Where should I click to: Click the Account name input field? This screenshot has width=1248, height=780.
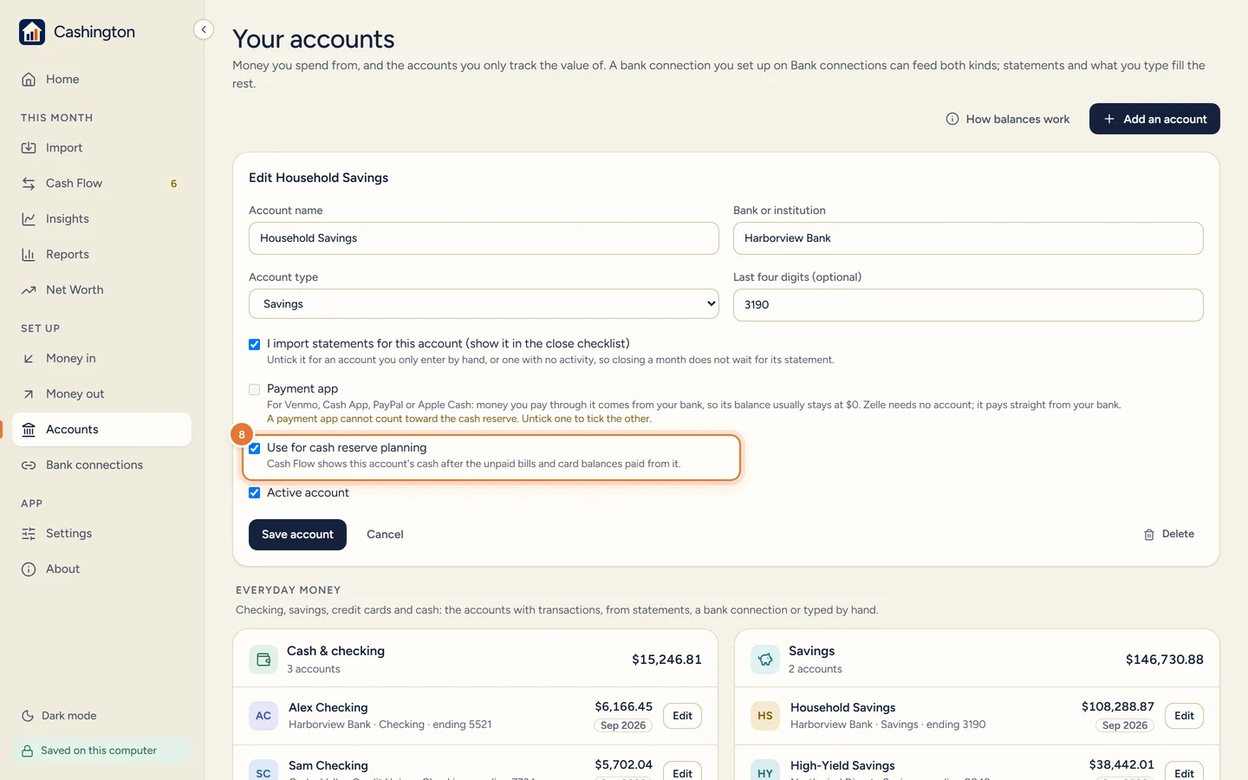coord(484,238)
